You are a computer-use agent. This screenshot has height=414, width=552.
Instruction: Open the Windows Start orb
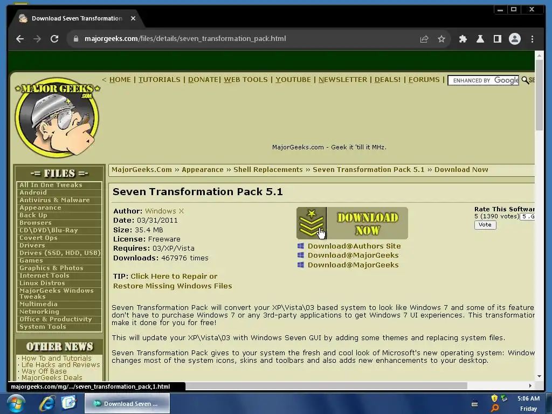tap(16, 403)
